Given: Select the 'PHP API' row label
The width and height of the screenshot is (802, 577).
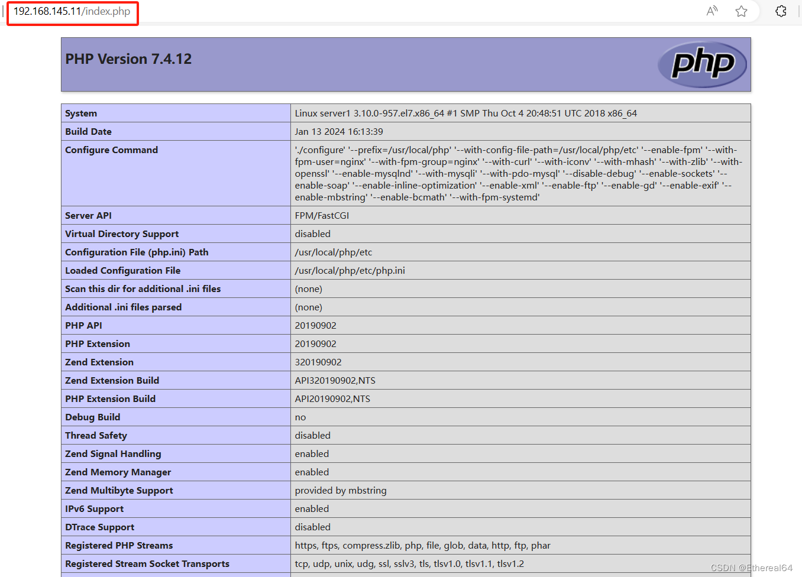Looking at the screenshot, I should tap(83, 326).
